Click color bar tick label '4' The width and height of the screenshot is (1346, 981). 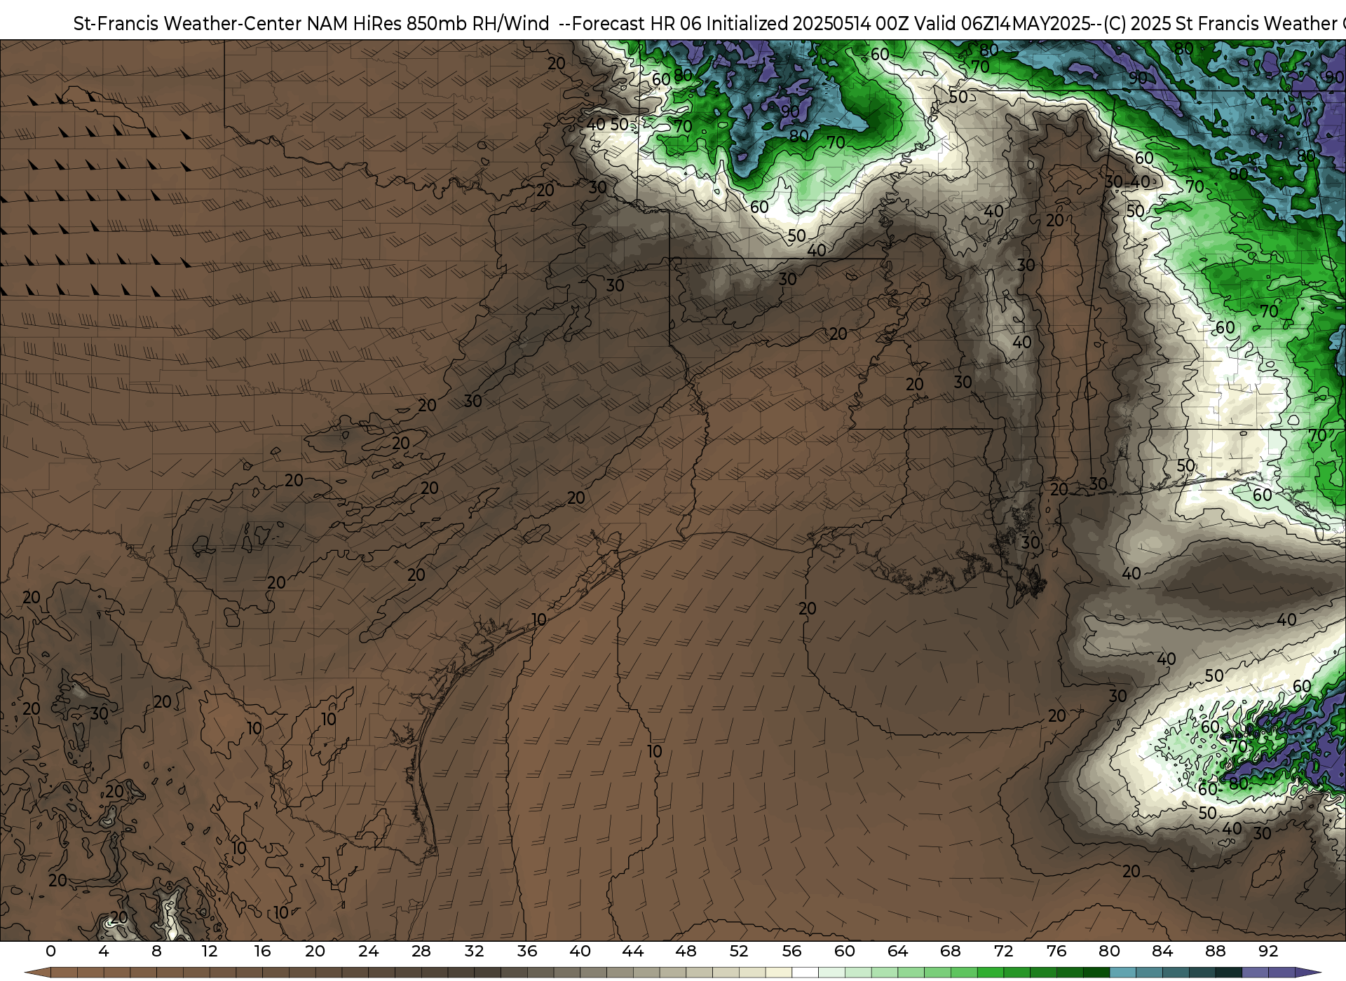click(104, 951)
